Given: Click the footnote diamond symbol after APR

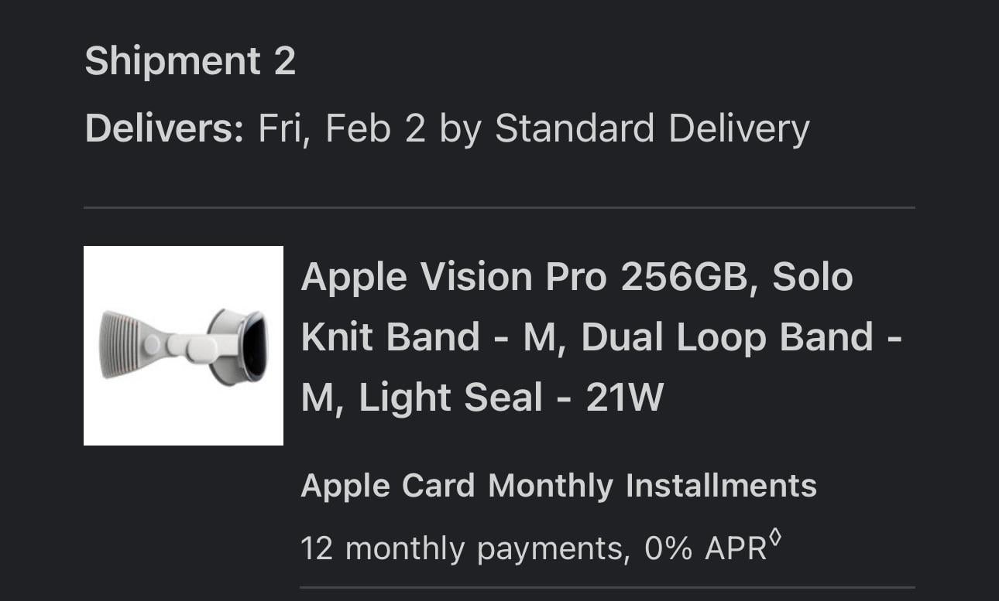Looking at the screenshot, I should click(776, 539).
